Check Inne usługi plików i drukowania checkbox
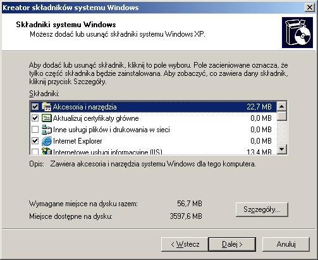 click(x=35, y=130)
